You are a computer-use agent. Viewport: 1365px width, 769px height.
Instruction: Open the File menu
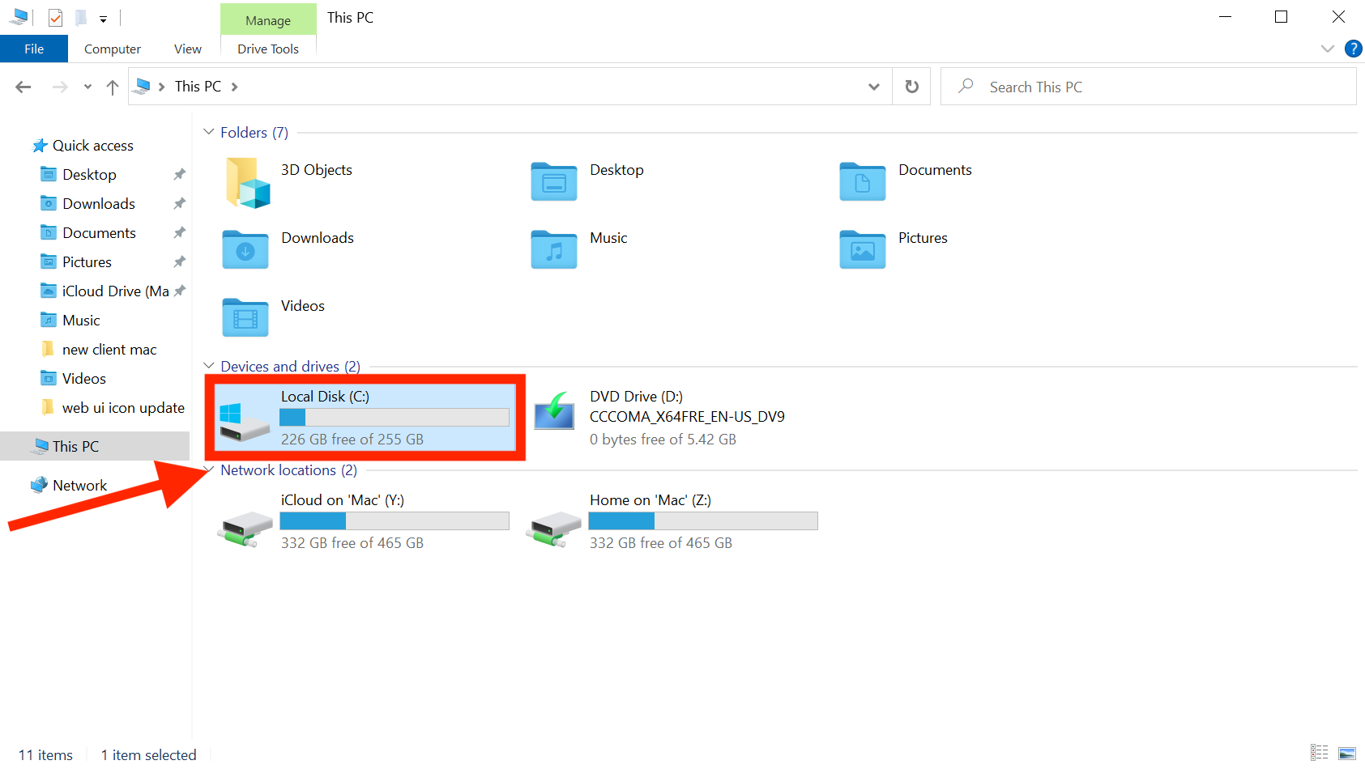coord(34,49)
